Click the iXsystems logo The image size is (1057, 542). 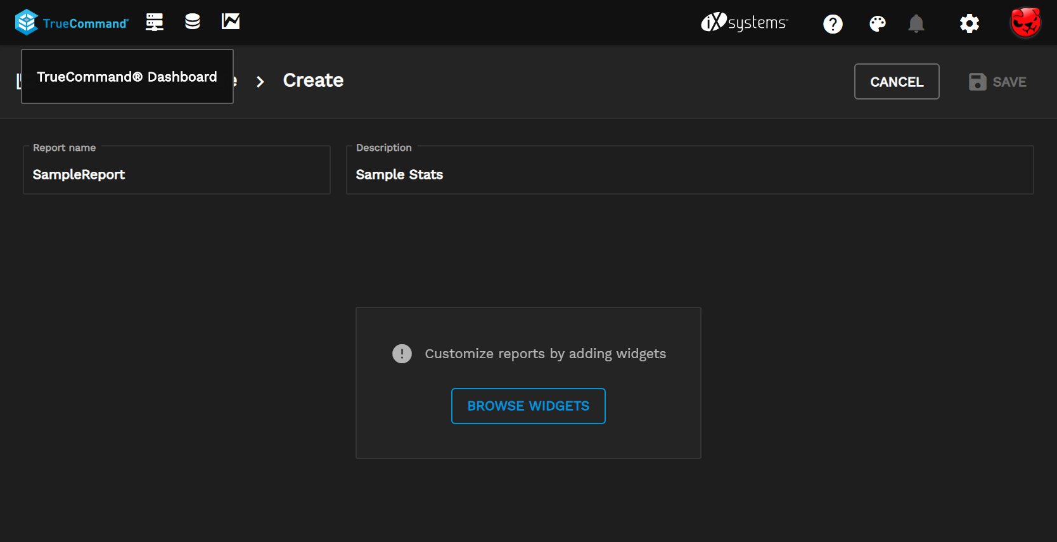point(744,23)
